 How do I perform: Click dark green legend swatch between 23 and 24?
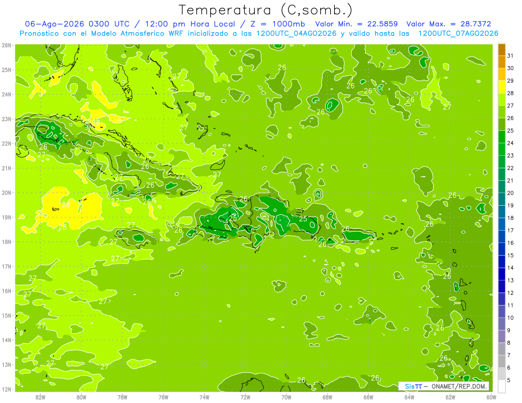click(501, 149)
